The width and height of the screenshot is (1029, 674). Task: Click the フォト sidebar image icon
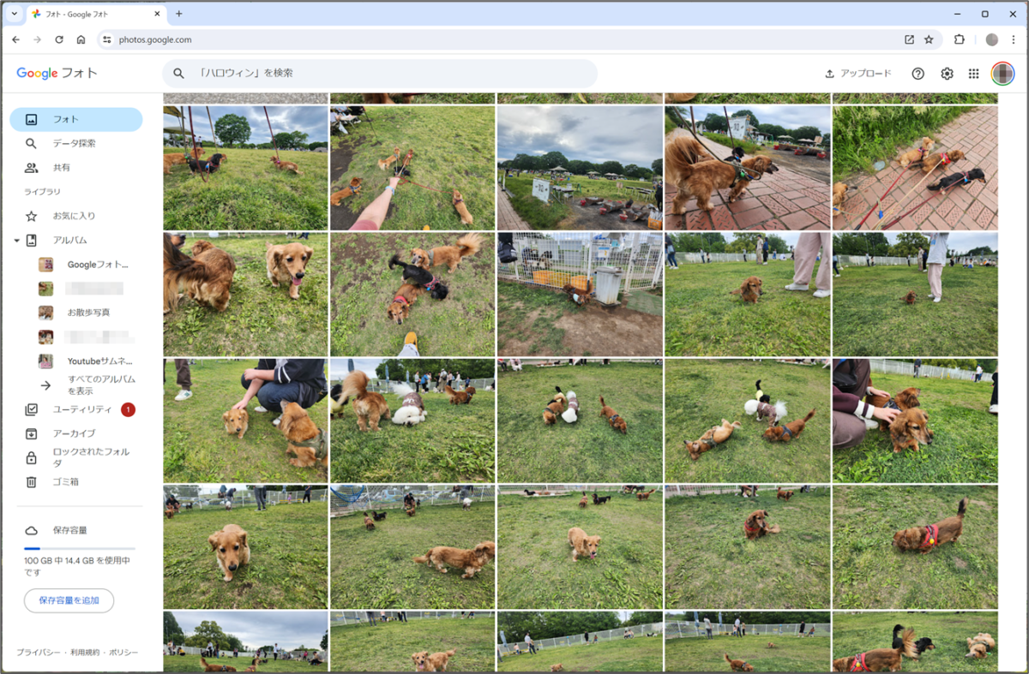pyautogui.click(x=32, y=120)
